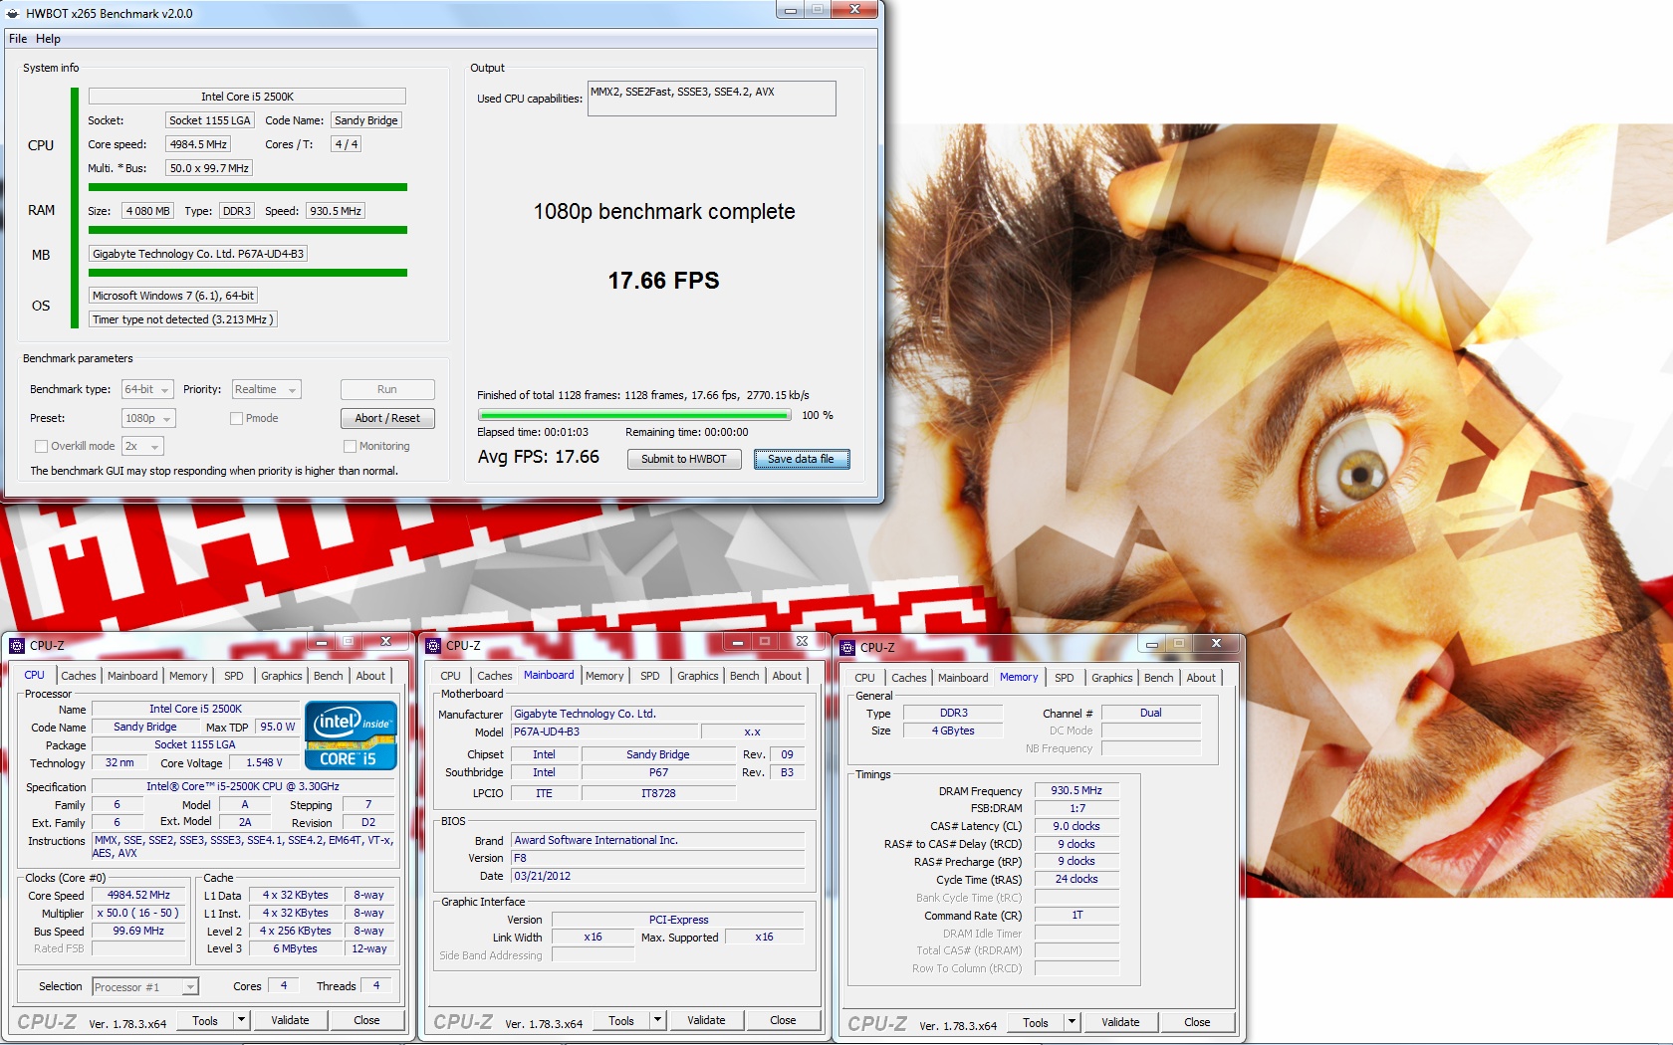Click the Intel Core i5 inside logo
The width and height of the screenshot is (1673, 1045).
(x=351, y=735)
